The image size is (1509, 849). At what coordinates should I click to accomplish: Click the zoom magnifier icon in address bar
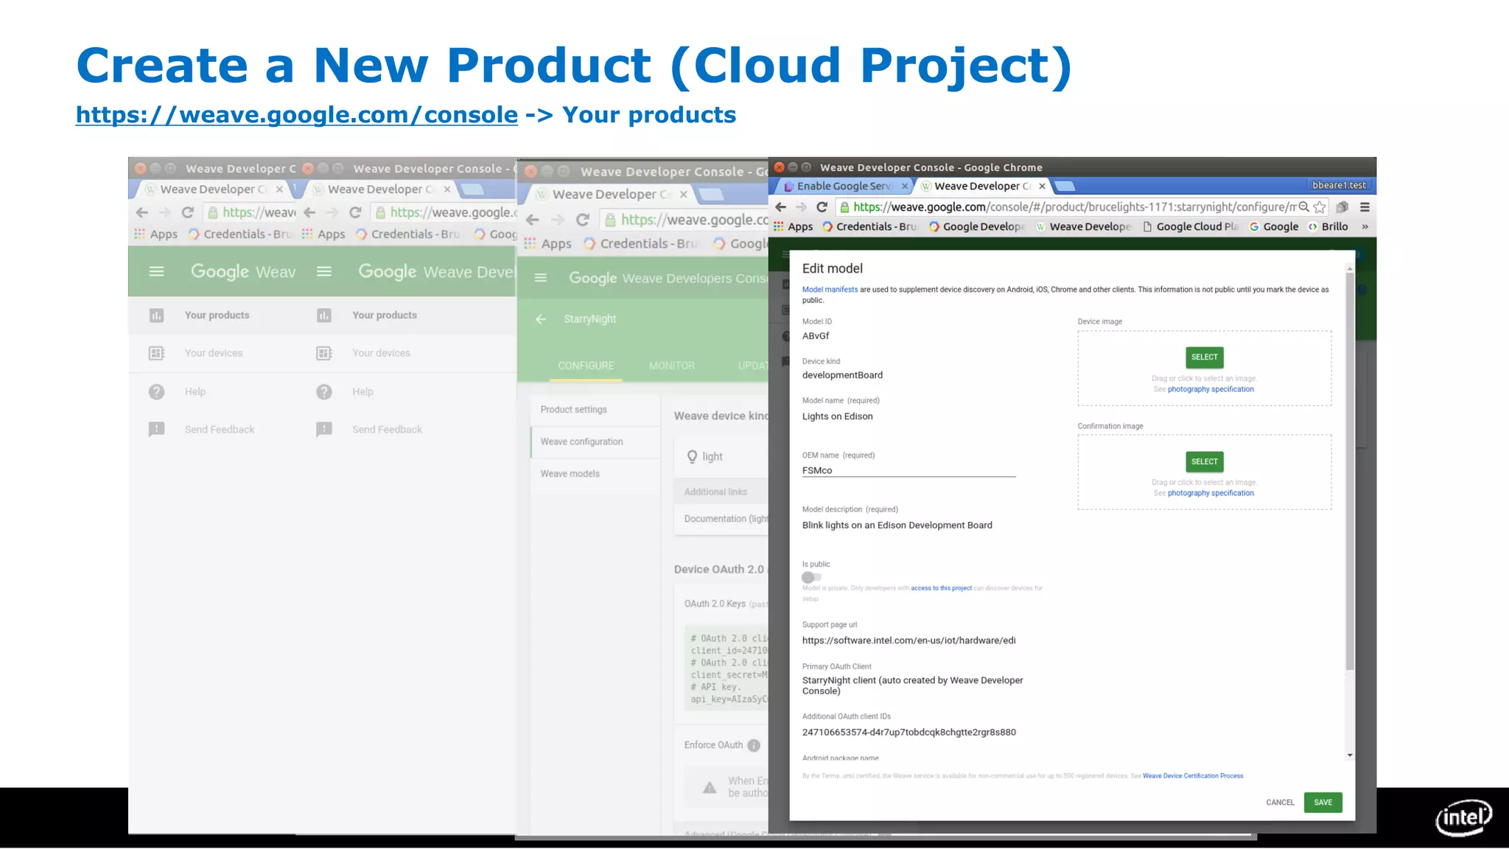click(1303, 207)
